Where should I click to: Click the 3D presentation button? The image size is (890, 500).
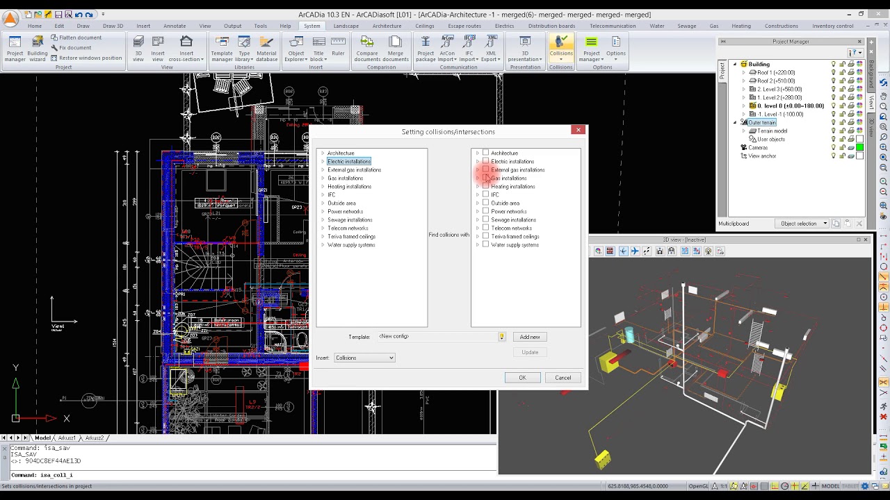(x=525, y=49)
